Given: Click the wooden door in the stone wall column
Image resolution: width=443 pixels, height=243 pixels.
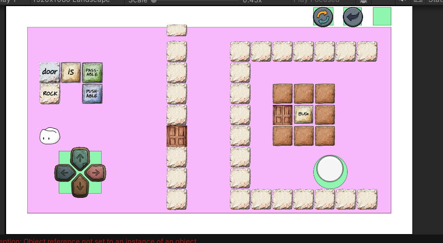Looking at the screenshot, I should (x=177, y=136).
